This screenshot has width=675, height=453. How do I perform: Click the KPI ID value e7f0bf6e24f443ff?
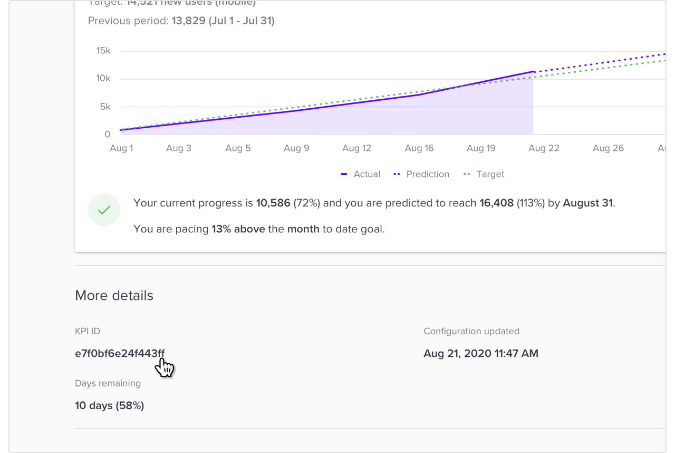point(120,354)
